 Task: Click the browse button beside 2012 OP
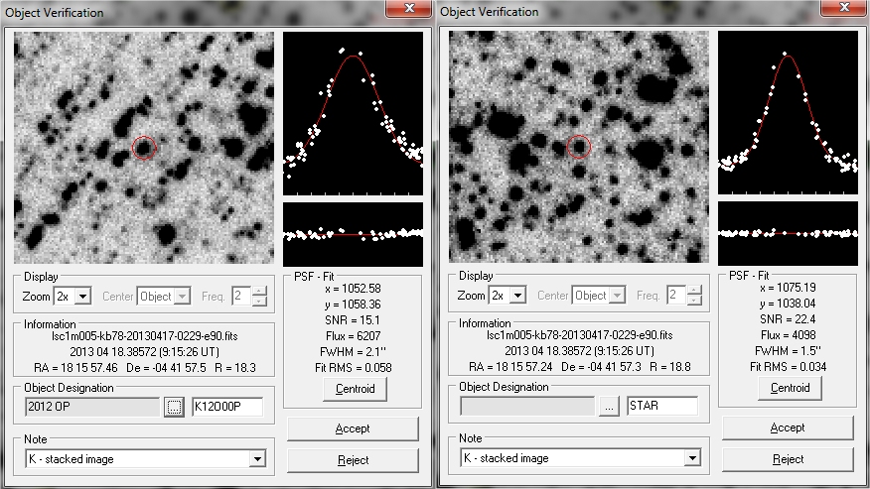175,407
